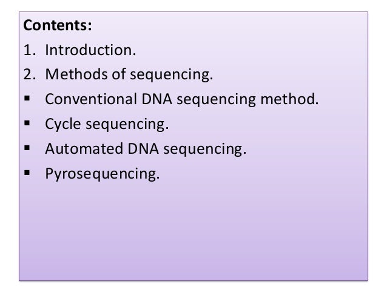The image size is (387, 290).
Task: Click the Contents: heading
Action: tap(58, 25)
